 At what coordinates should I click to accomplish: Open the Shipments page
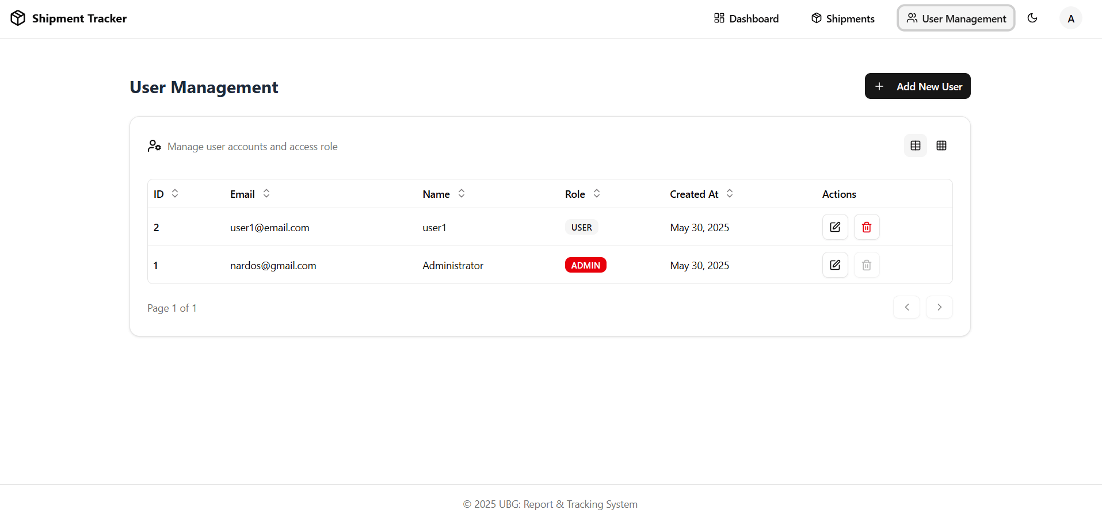[843, 18]
